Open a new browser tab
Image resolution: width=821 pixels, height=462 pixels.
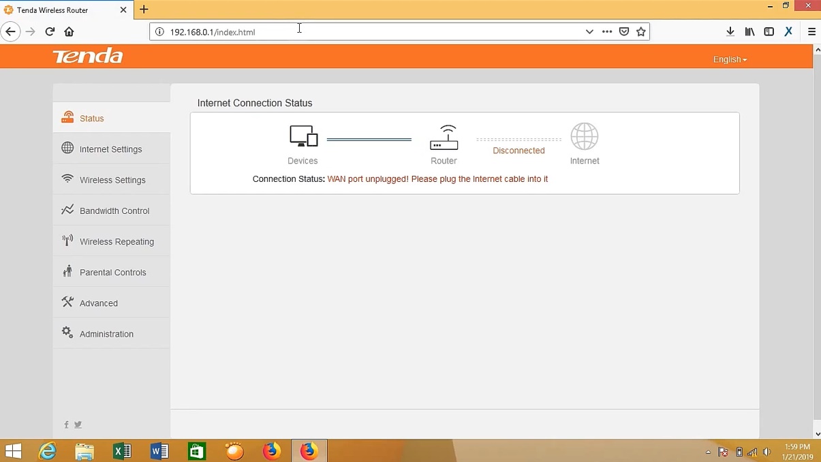144,10
